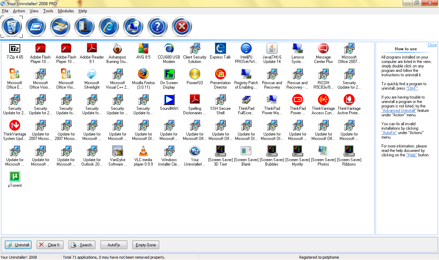Image resolution: width=439 pixels, height=260 pixels.
Task: Click the "AutoFix" link in help panel
Action: (389, 133)
